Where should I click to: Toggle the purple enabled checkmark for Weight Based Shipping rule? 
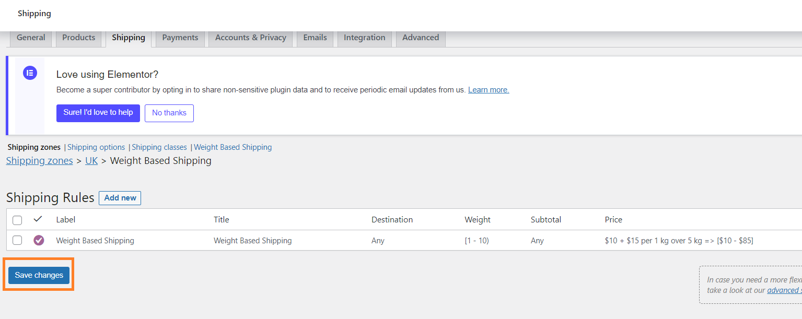click(x=39, y=240)
